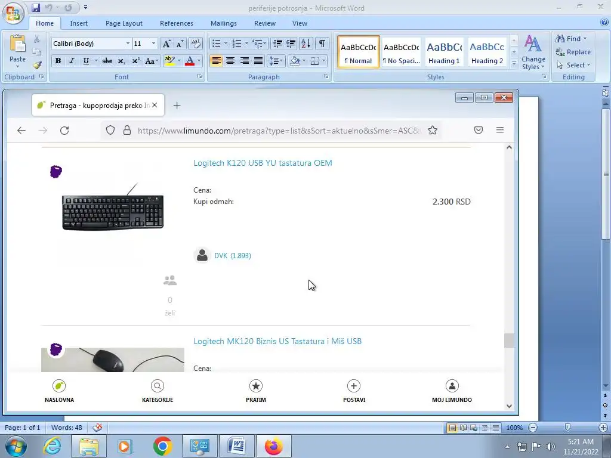The image size is (611, 458).
Task: Pick text highlight color button
Action: tap(169, 61)
